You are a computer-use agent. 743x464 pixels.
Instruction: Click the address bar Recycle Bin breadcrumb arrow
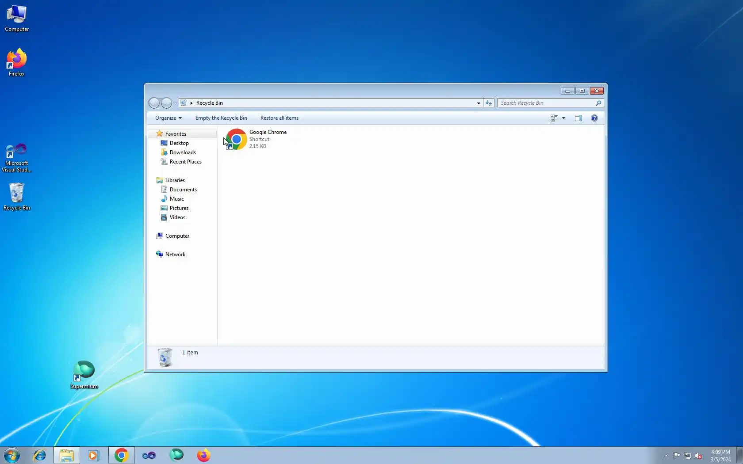(x=191, y=103)
